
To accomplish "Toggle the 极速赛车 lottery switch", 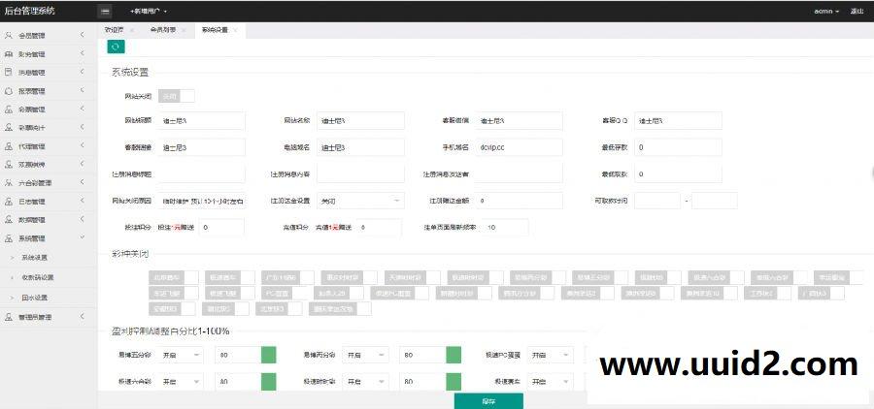I will point(229,277).
